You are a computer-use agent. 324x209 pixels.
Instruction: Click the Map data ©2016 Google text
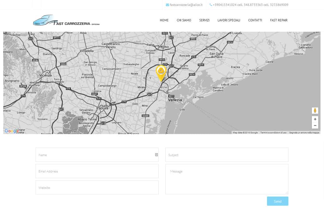pos(245,133)
